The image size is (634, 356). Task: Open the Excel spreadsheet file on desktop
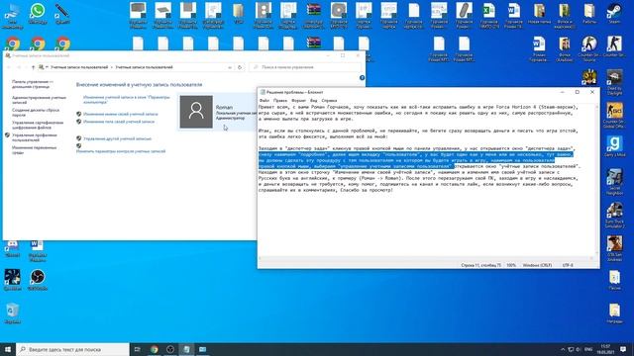pyautogui.click(x=488, y=16)
